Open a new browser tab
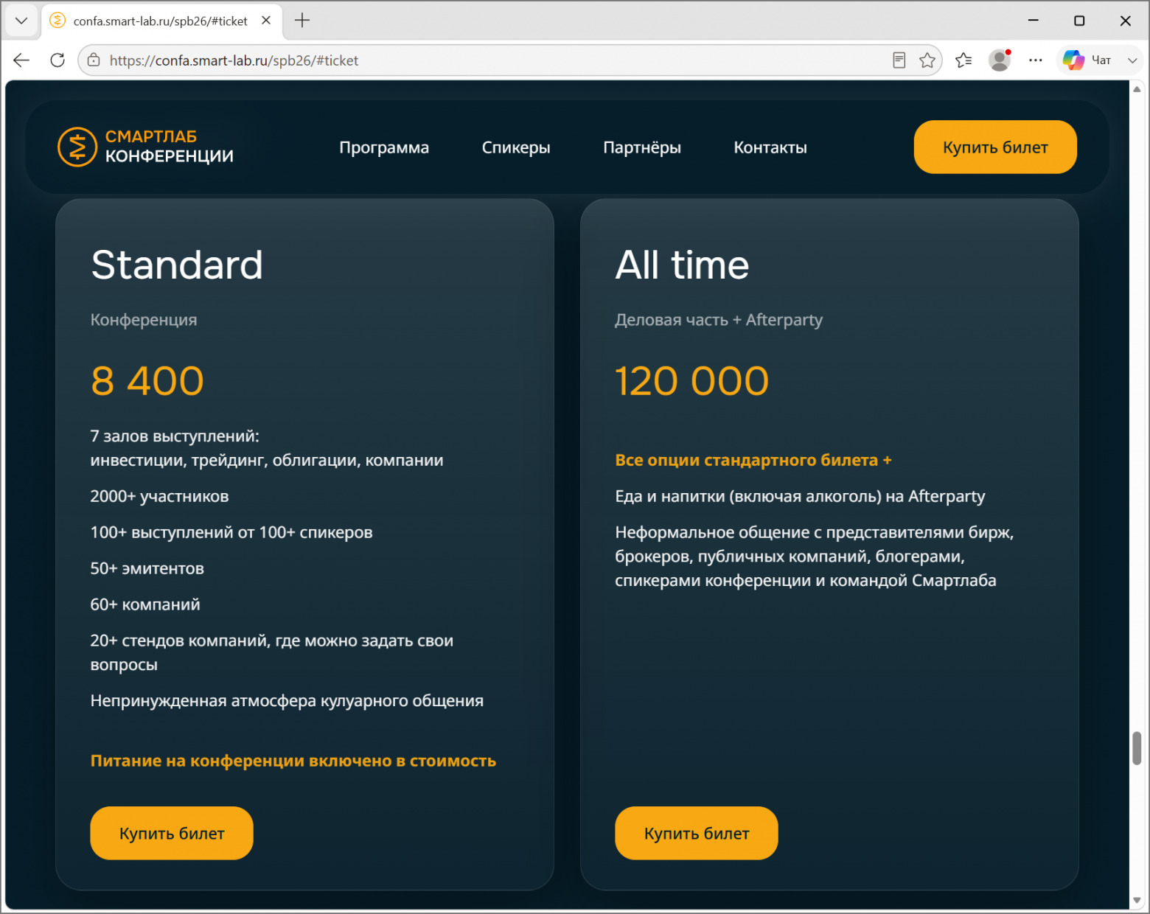Screen dimensions: 1150x914 [302, 21]
